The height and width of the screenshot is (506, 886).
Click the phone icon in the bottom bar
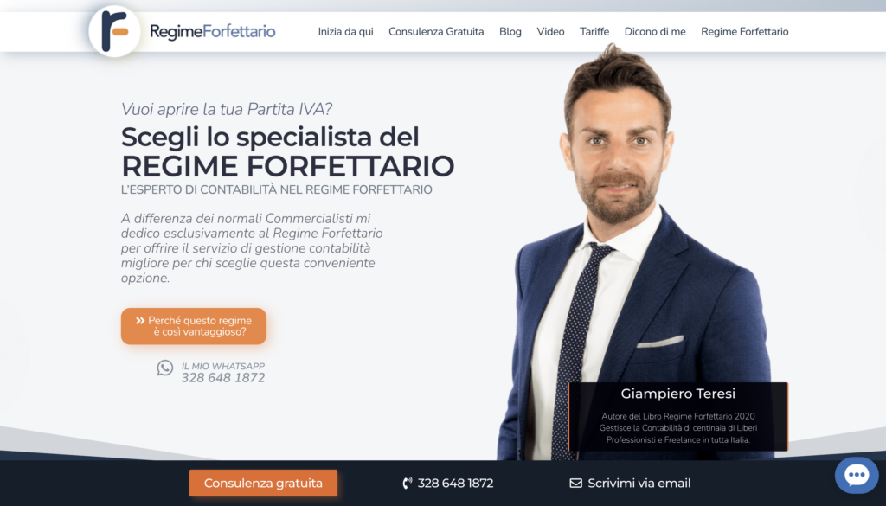pyautogui.click(x=407, y=483)
